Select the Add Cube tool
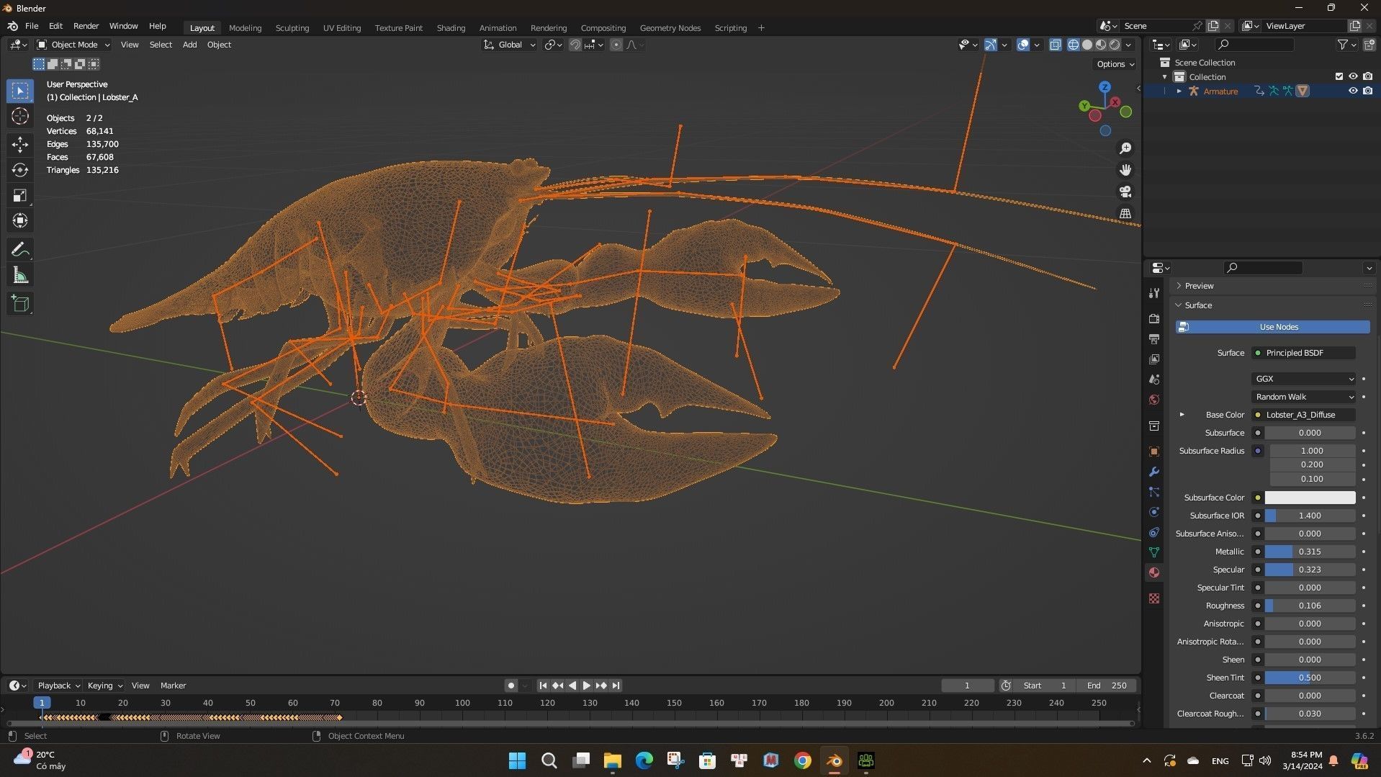 point(20,304)
